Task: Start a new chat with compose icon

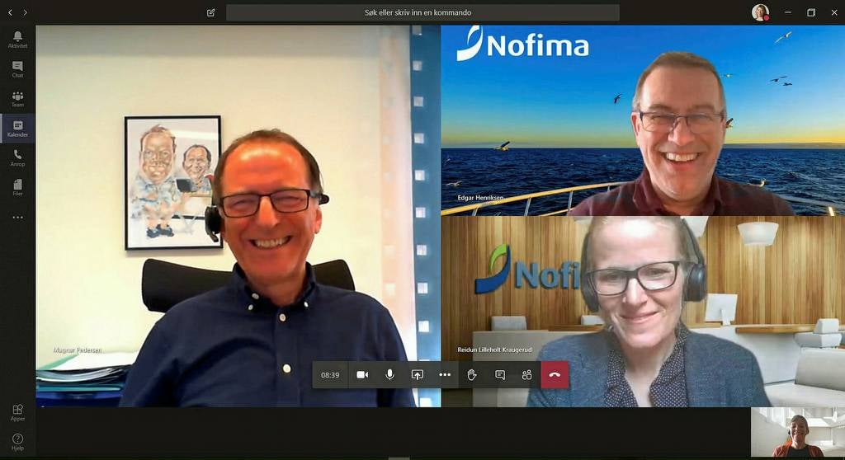Action: click(x=210, y=12)
